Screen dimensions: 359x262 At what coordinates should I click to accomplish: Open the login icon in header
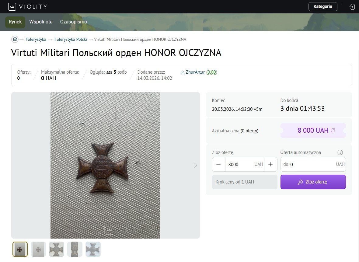(352, 7)
